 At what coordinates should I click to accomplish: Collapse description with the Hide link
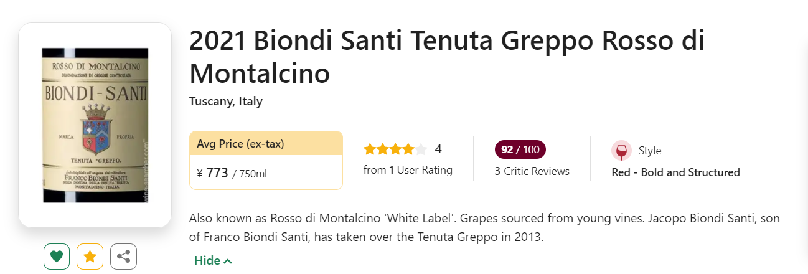(207, 260)
